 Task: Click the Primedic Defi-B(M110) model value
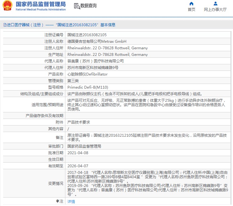pos(88,87)
